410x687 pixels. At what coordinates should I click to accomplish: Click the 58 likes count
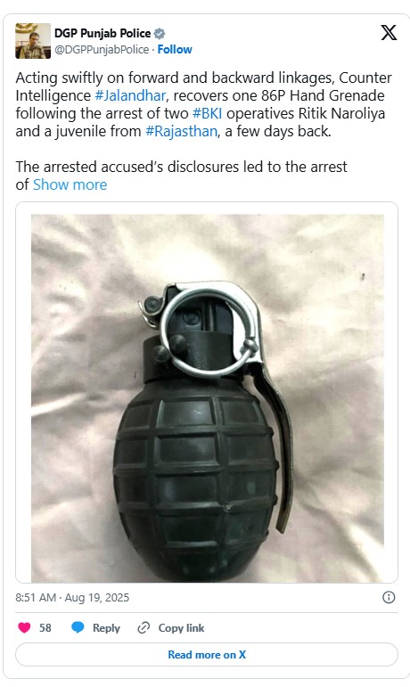[45, 628]
